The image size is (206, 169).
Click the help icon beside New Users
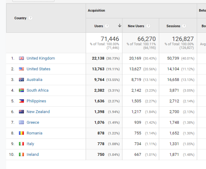pos(148,26)
